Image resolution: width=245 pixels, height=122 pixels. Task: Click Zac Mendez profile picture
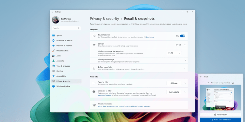(56, 20)
